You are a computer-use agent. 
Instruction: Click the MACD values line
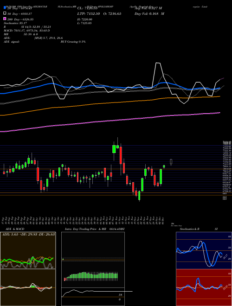pyautogui.click(x=27, y=31)
